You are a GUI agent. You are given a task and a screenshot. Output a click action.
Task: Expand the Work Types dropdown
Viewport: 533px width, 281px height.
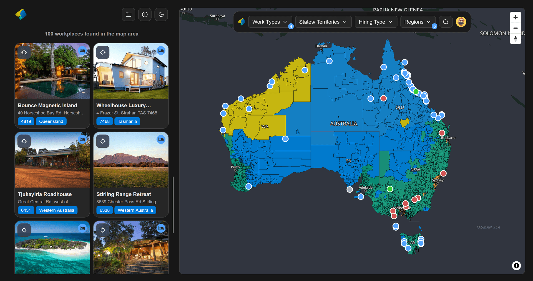(x=270, y=22)
